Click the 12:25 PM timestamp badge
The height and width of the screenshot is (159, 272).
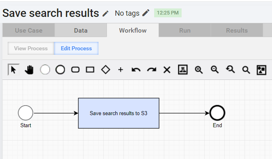pyautogui.click(x=168, y=13)
